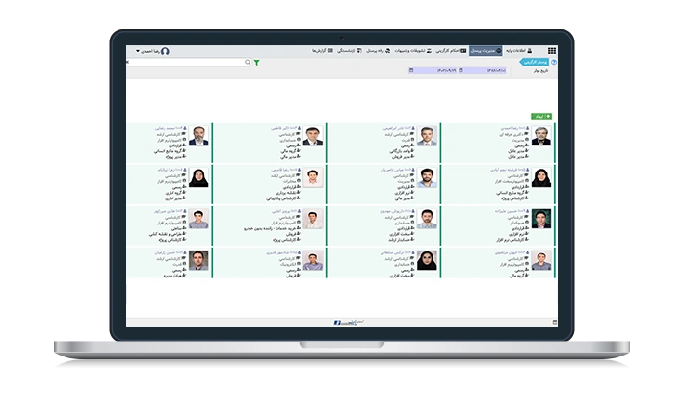Screen dimensions: 683x396
Task: Click the magnifier search icon
Action: tap(248, 62)
